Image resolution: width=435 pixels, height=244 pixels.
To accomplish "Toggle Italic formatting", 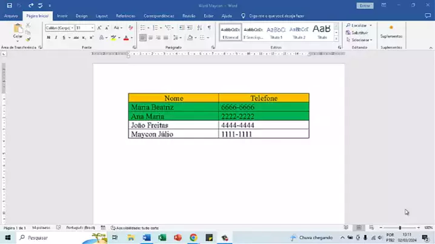I will [56, 37].
